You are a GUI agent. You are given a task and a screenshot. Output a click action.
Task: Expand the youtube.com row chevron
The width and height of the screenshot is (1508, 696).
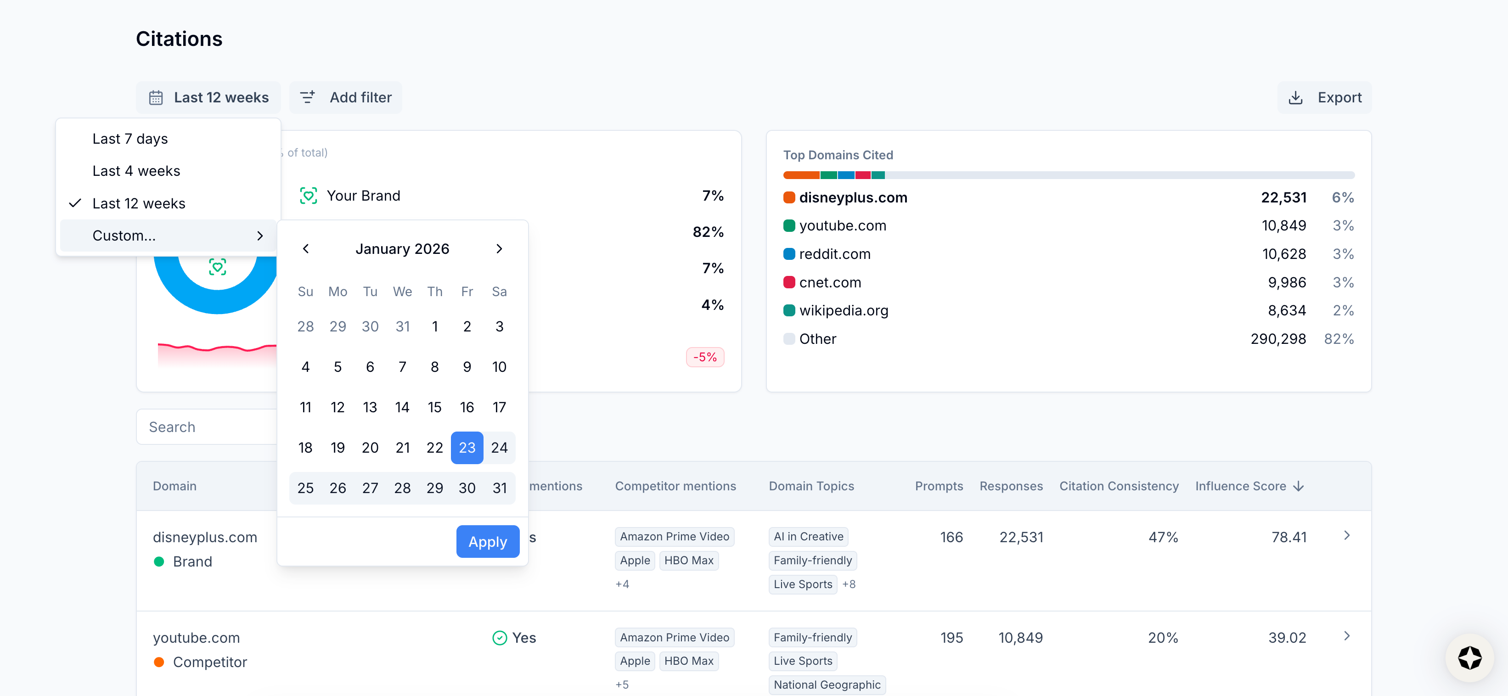point(1346,636)
